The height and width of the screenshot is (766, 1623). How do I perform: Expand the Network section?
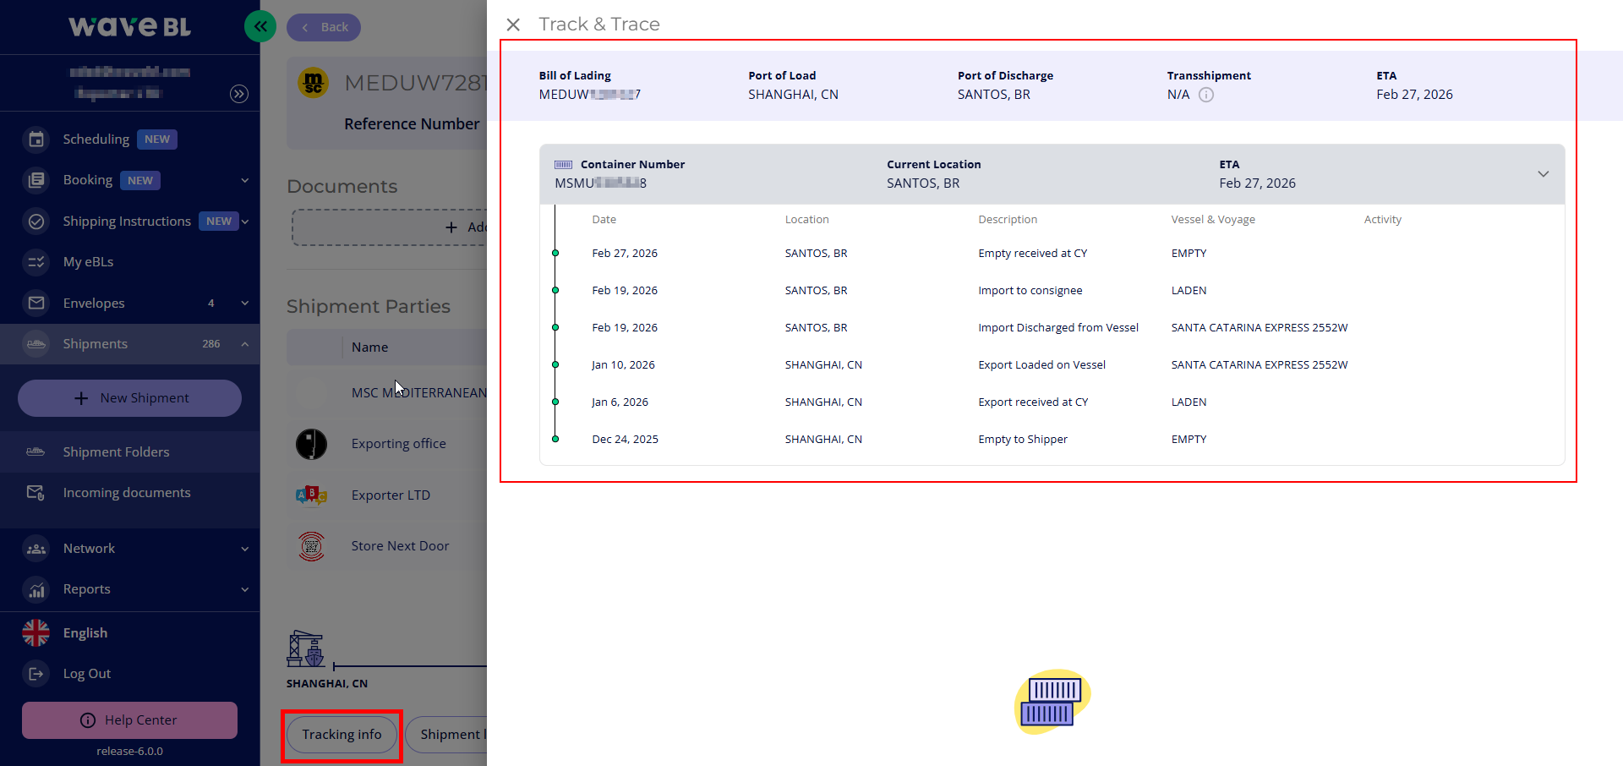pos(245,549)
